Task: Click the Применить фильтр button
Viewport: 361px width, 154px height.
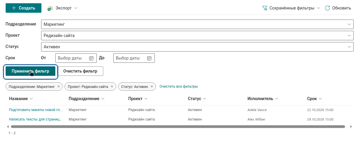Action: point(30,71)
